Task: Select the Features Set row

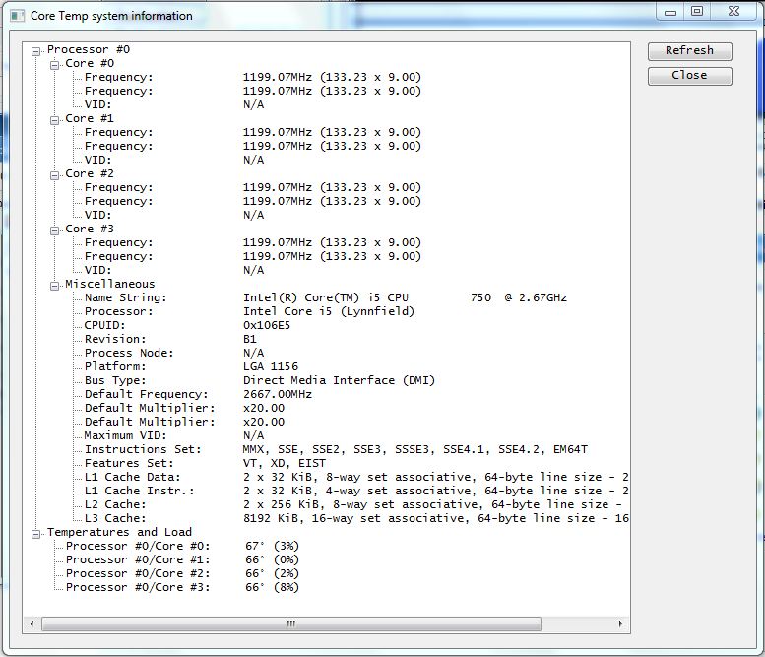Action: [x=205, y=463]
